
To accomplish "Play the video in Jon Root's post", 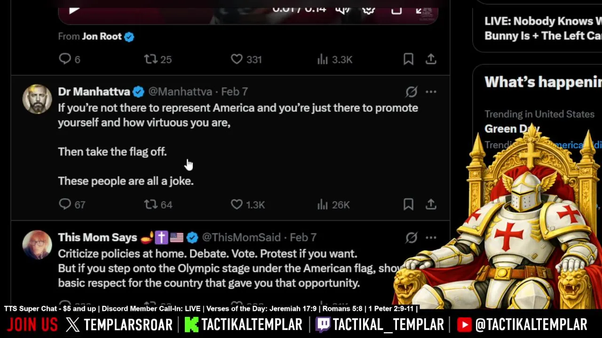I will point(74,9).
